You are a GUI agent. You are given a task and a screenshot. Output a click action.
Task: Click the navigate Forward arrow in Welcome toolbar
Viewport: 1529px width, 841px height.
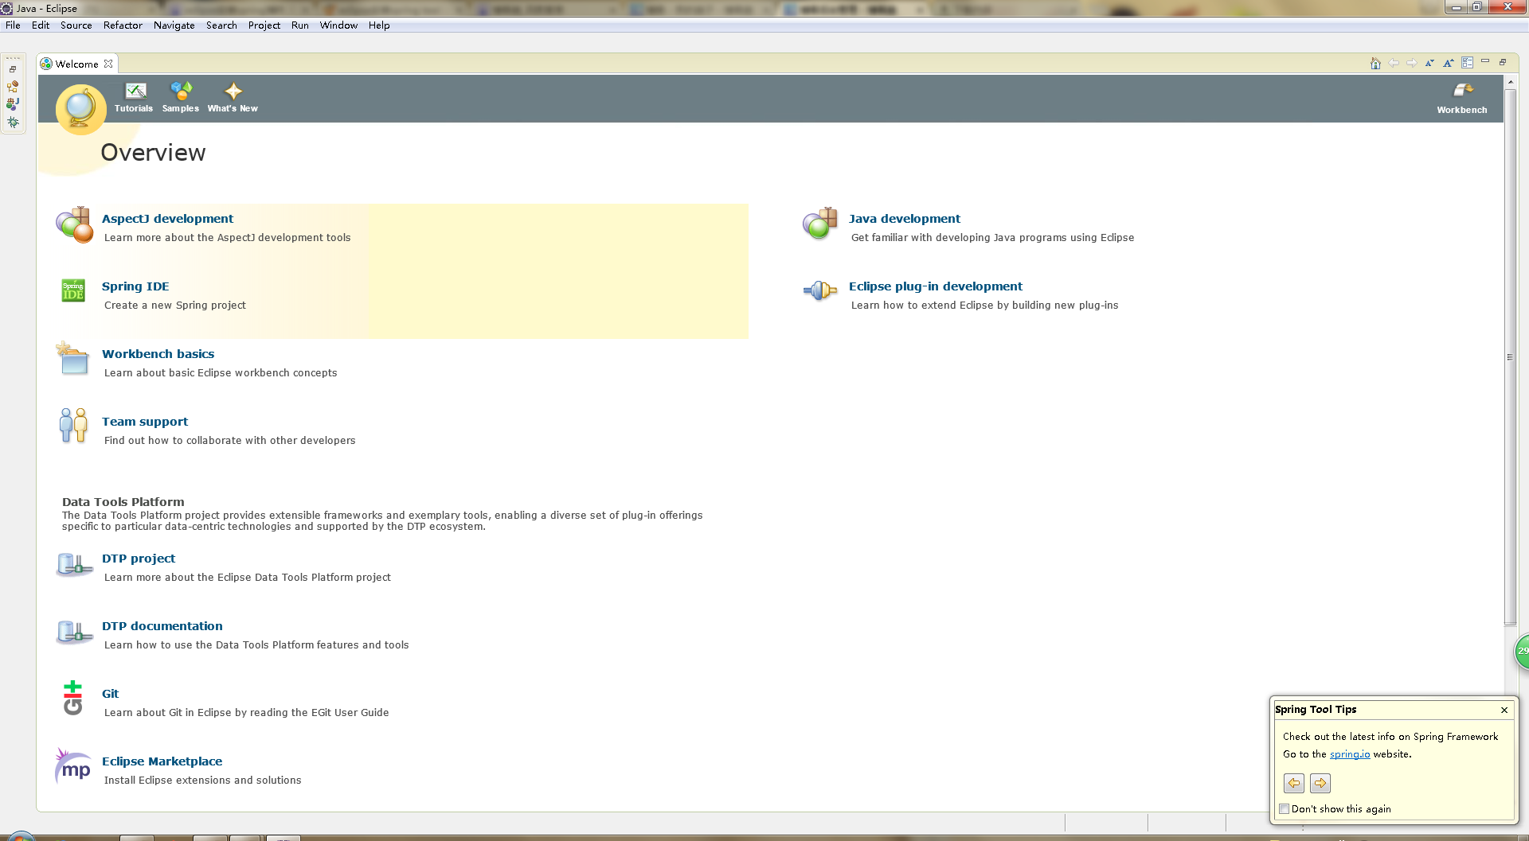[1411, 64]
